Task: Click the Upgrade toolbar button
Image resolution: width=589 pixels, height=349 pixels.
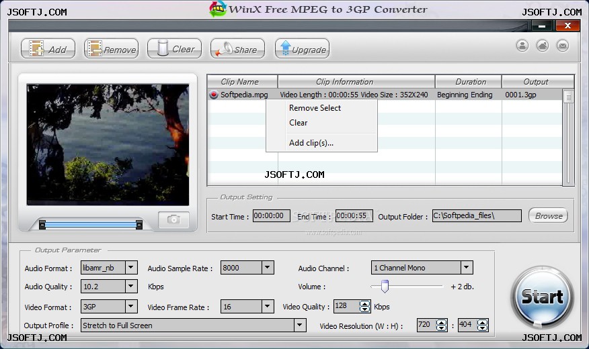Action: [x=302, y=49]
